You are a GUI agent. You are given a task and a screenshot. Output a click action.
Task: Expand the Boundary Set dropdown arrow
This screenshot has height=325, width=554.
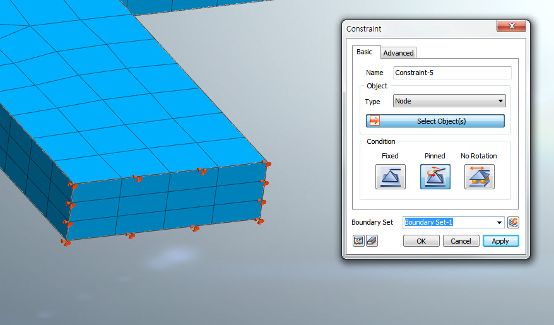pyautogui.click(x=499, y=223)
